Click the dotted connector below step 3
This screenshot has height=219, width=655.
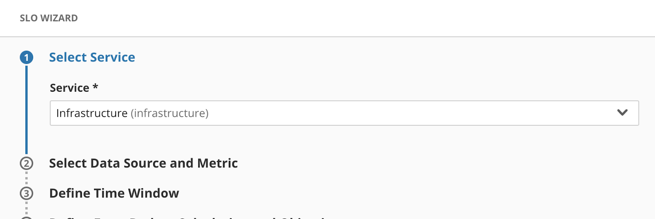coord(27,208)
